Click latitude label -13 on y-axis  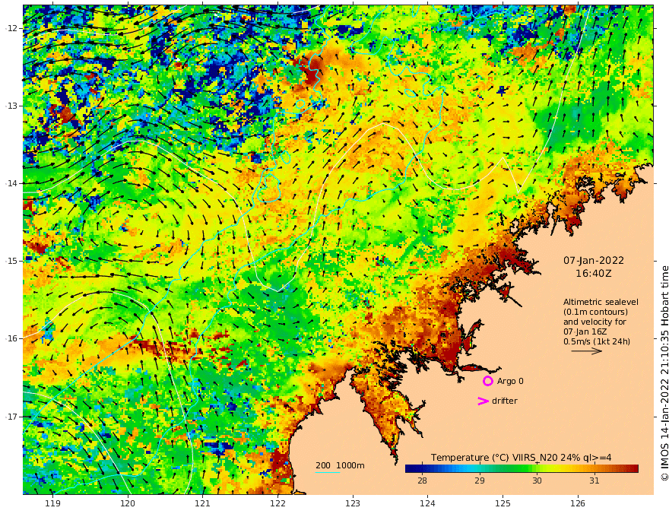11,106
